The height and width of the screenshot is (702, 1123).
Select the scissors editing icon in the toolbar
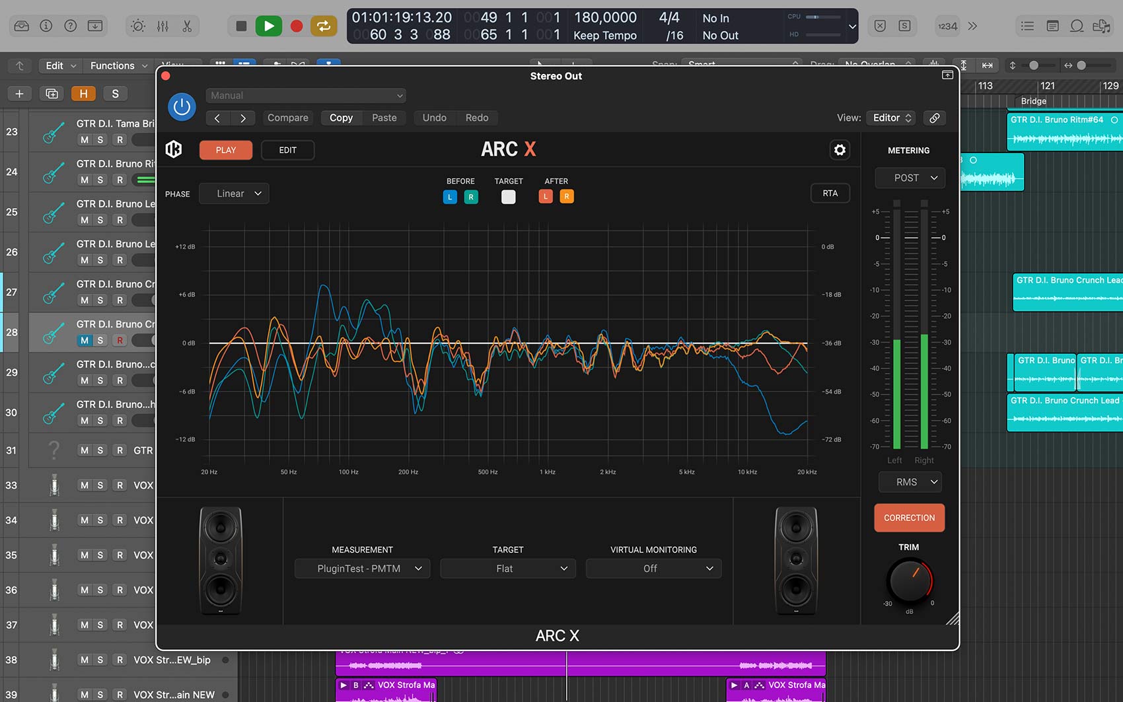pos(187,26)
